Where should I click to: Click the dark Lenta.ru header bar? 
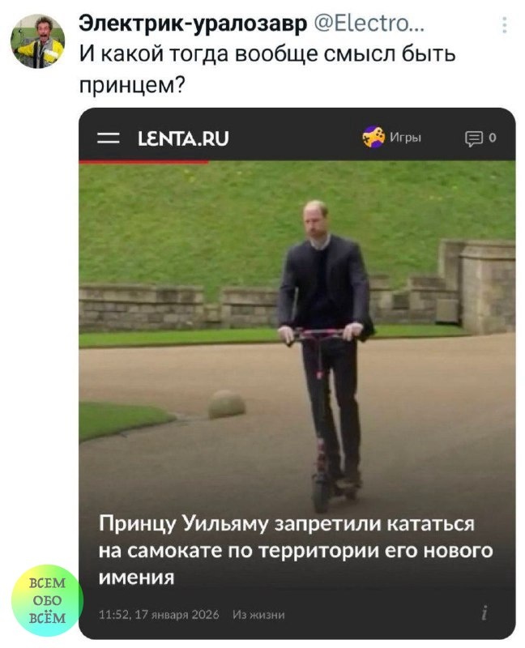pos(297,134)
